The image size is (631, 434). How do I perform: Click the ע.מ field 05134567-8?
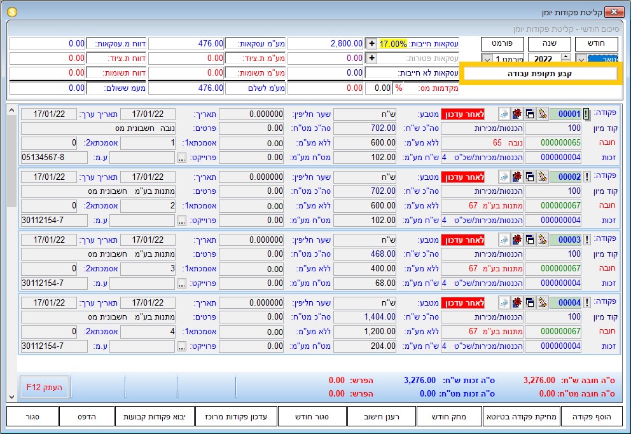coord(54,157)
